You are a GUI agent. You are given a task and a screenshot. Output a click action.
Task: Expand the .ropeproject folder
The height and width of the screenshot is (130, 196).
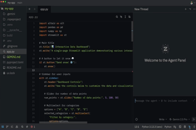click(x=13, y=19)
